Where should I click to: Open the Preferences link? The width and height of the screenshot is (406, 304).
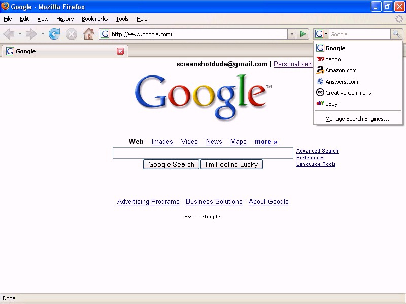point(310,158)
